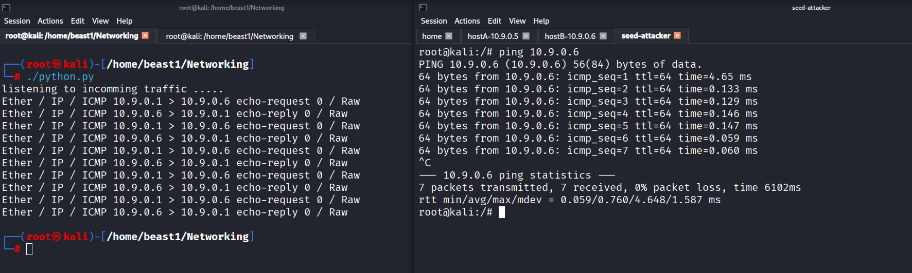
Task: Click the empty prompt in the left terminal
Action: click(x=29, y=249)
